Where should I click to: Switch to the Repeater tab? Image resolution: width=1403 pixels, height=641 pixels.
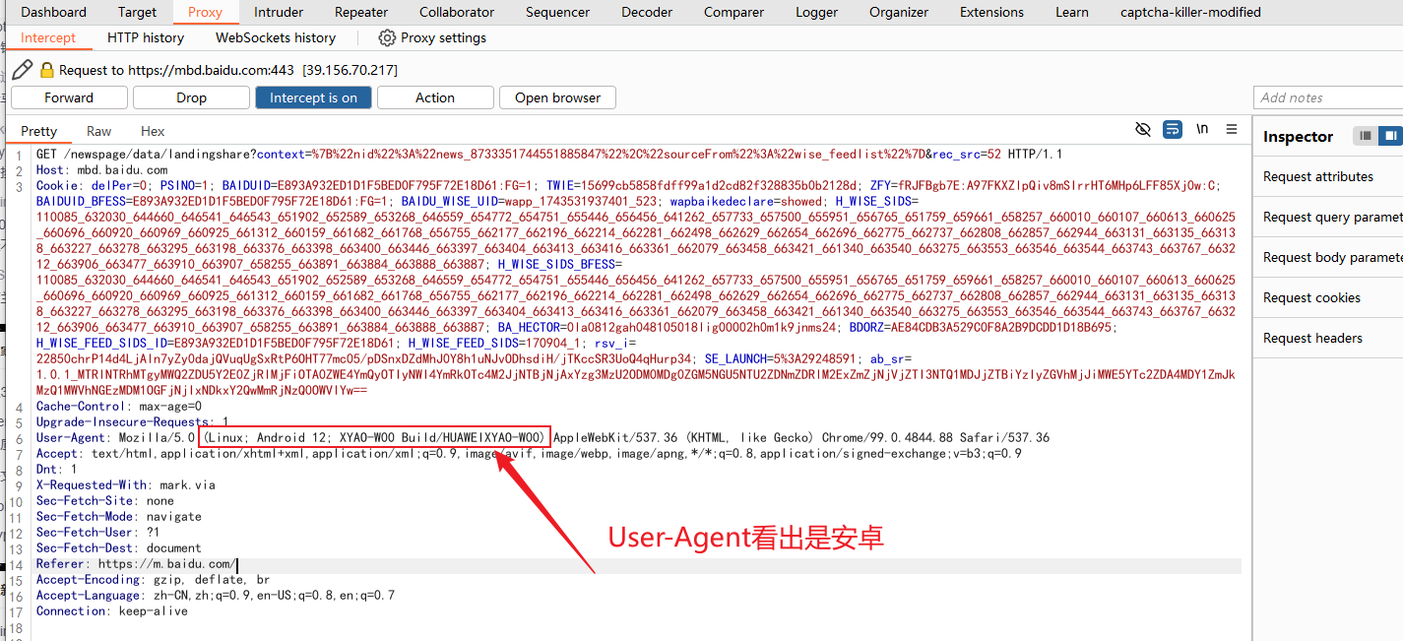point(361,12)
